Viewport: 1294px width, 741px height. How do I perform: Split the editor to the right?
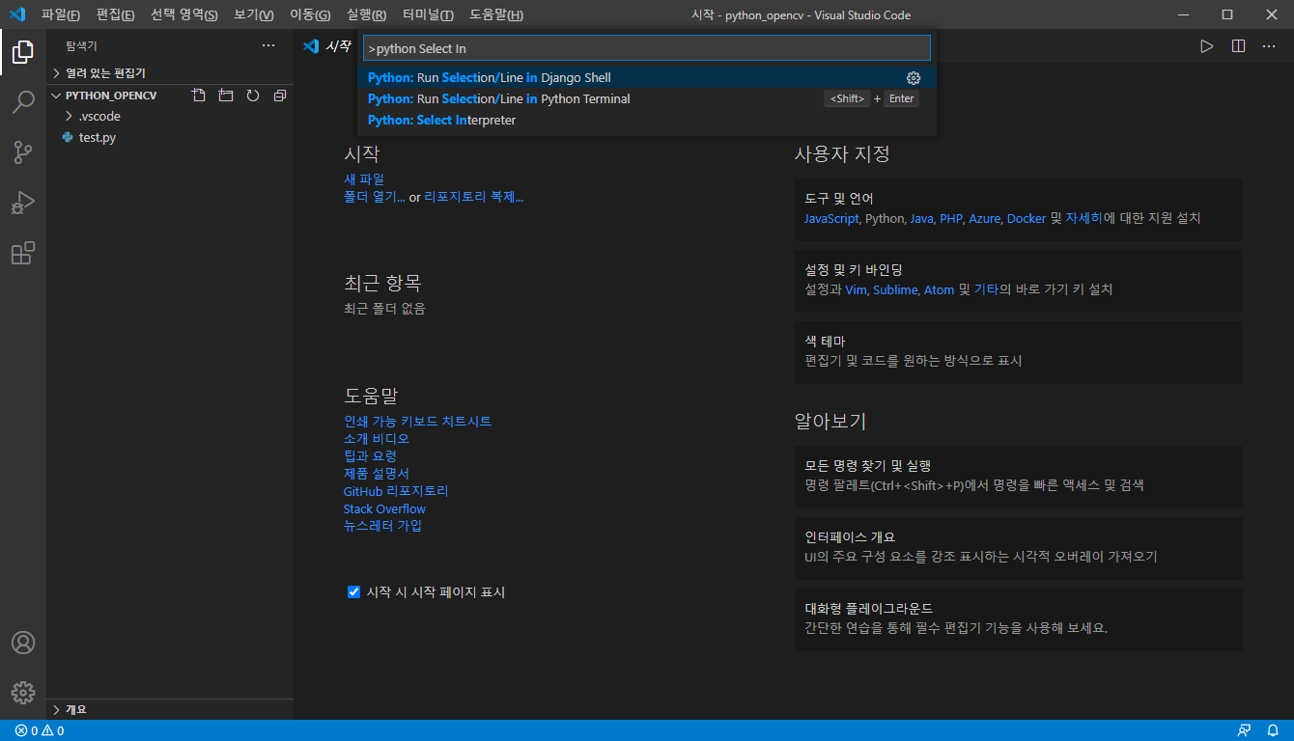coord(1238,45)
